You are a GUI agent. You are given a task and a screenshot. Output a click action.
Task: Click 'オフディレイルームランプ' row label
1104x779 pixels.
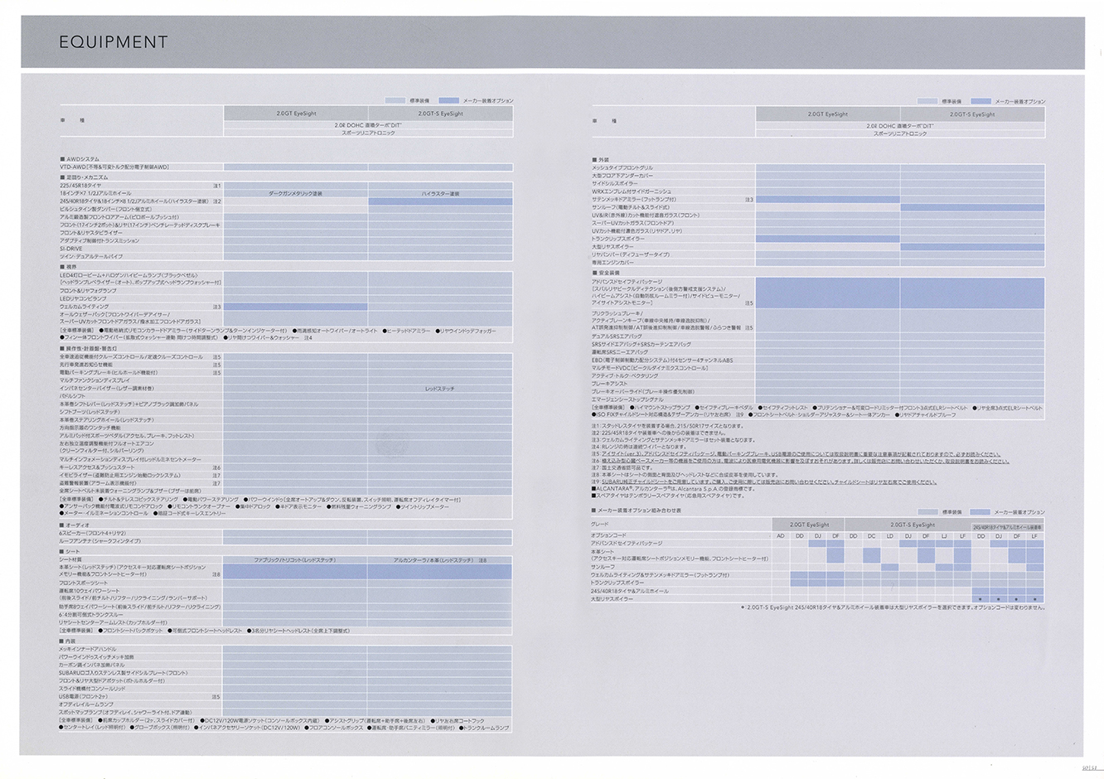85,704
